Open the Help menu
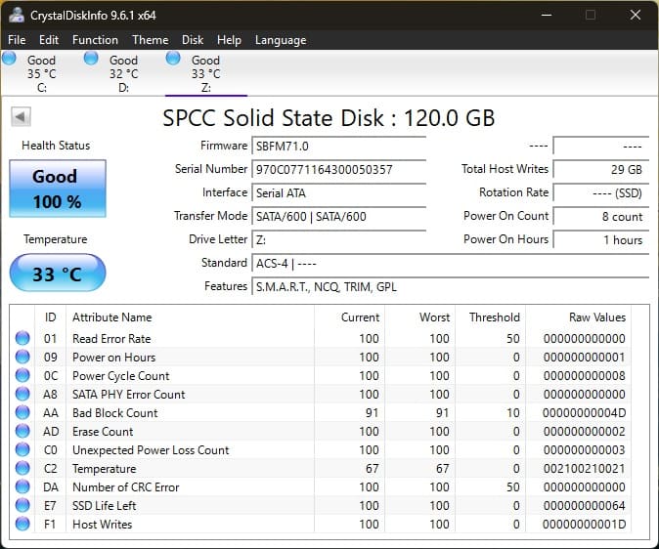 coord(229,40)
